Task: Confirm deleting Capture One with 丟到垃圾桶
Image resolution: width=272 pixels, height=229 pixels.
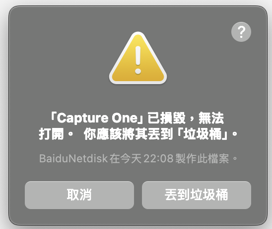Action: [197, 195]
